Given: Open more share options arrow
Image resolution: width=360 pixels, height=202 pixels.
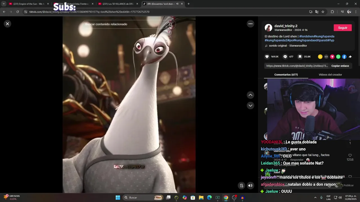Looking at the screenshot, I should [350, 57].
